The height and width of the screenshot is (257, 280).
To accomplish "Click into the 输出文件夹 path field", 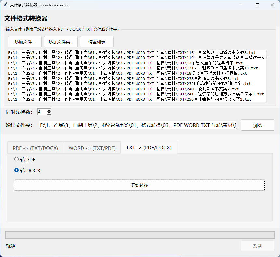I will tap(138, 125).
